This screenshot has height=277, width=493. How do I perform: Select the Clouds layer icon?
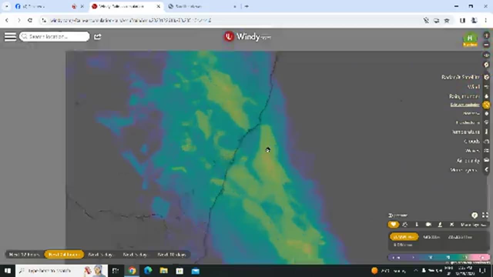pyautogui.click(x=486, y=141)
